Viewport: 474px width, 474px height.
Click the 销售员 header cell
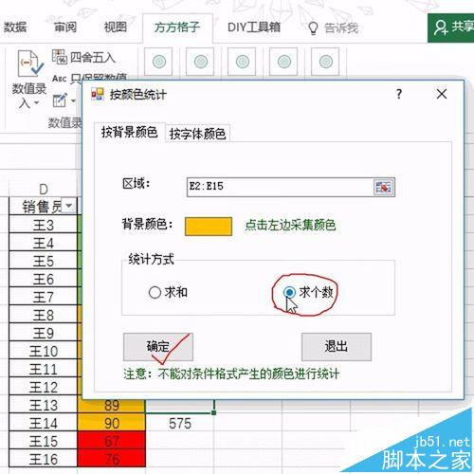point(44,206)
